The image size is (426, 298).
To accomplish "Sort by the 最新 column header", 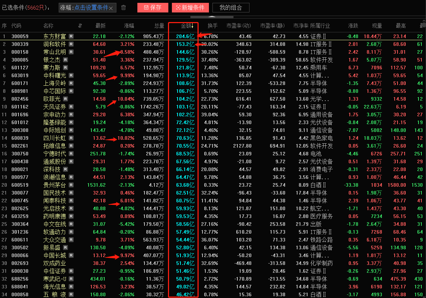I will [100, 26].
